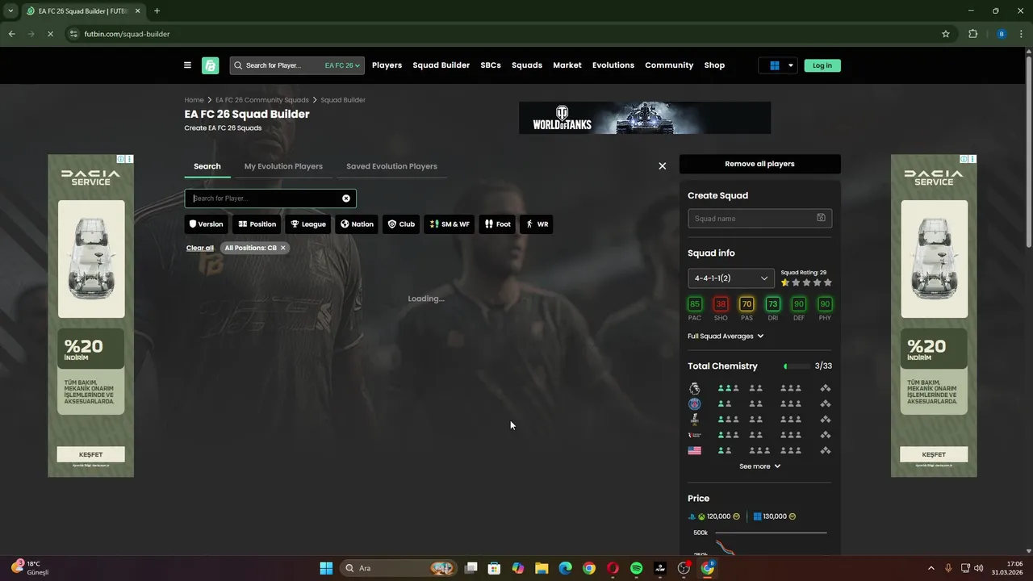Open the Evolutions menu

coord(613,65)
